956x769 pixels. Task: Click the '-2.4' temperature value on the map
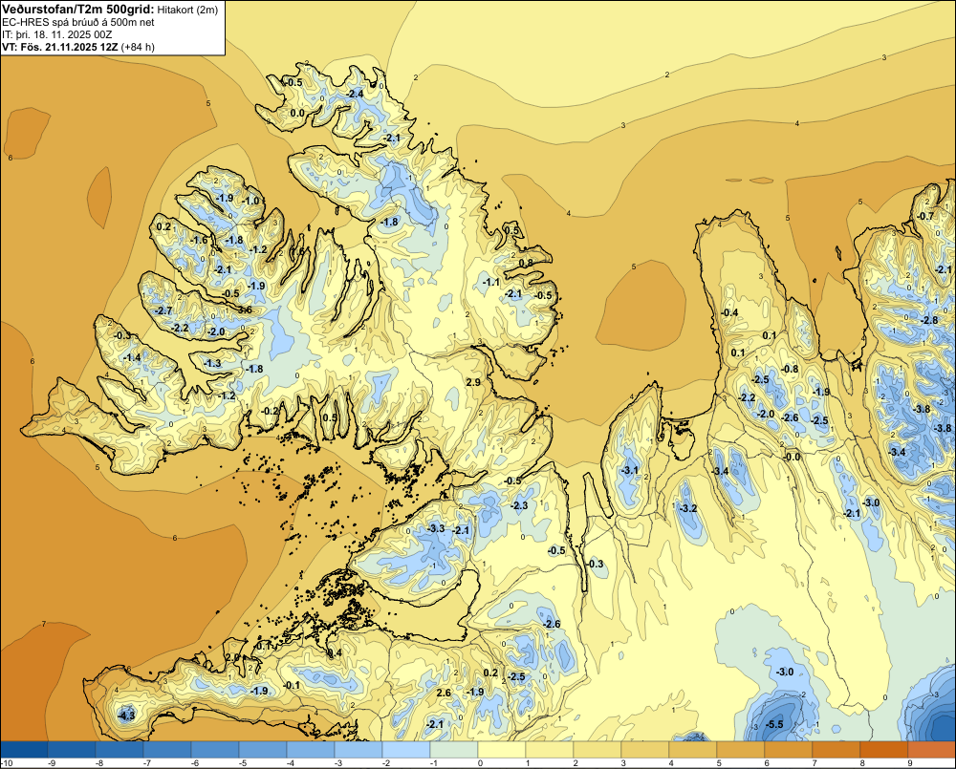(356, 94)
